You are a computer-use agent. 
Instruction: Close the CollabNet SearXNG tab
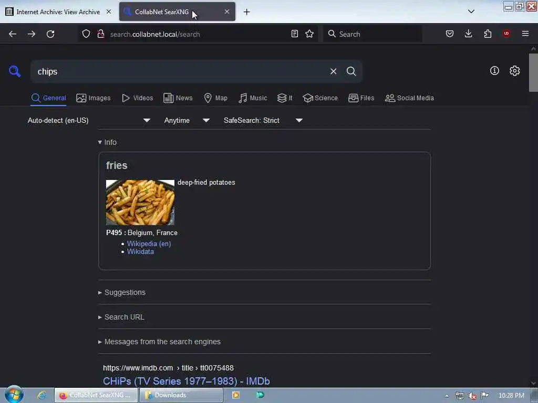tap(227, 12)
